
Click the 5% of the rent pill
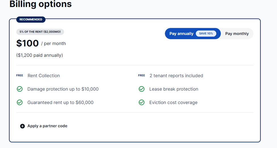[x=40, y=32]
